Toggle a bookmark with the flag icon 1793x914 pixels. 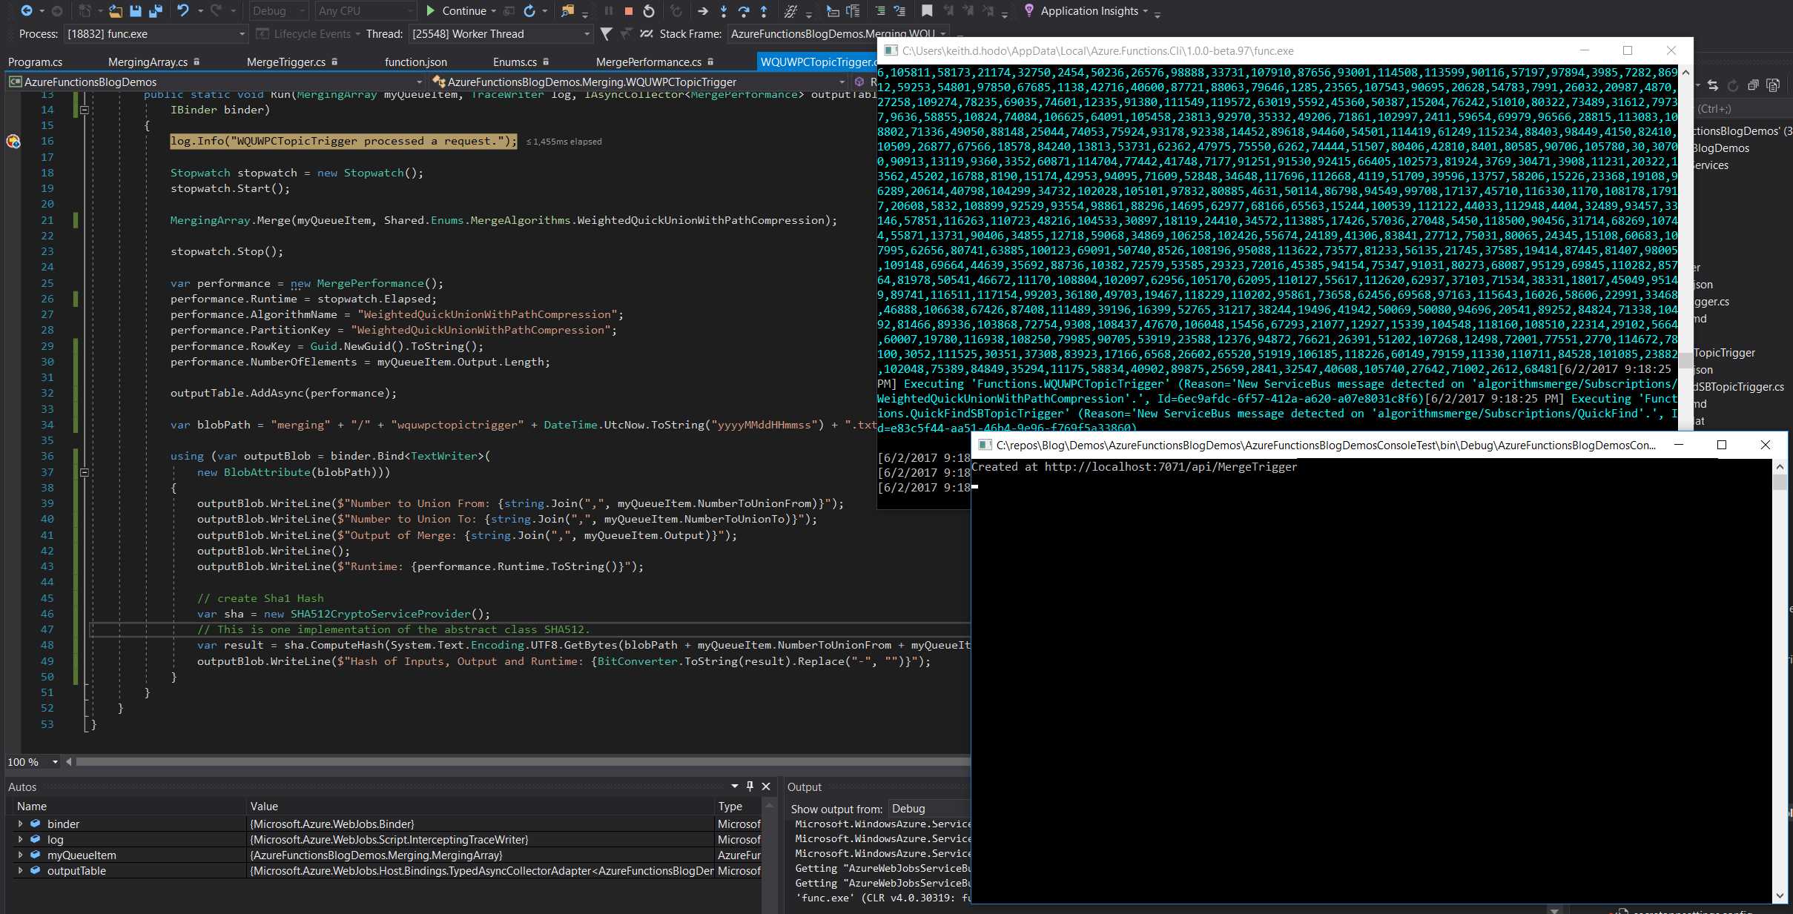tap(926, 11)
